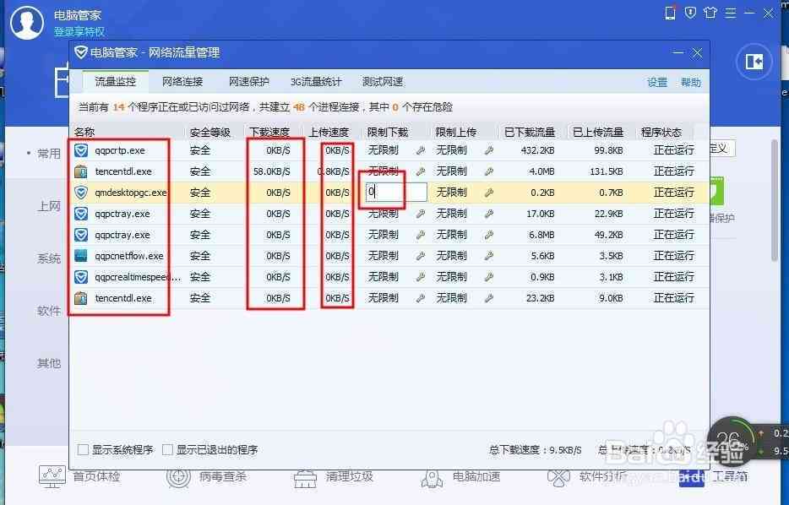Screen dimensions: 789x505
Task: Click the qqpcrtp.exe shield process icon
Action: pyautogui.click(x=81, y=150)
